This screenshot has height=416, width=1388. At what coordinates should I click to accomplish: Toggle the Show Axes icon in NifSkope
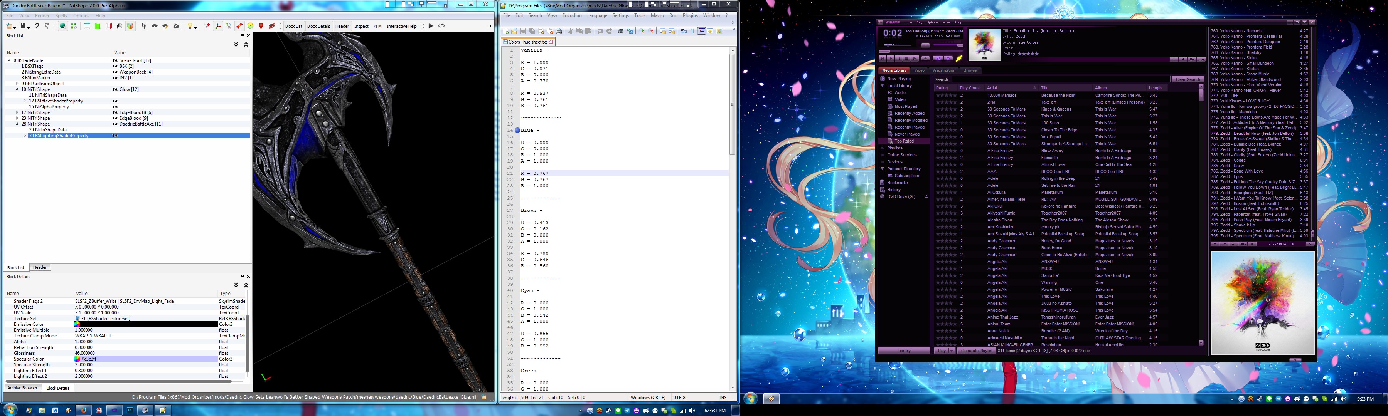coord(218,25)
